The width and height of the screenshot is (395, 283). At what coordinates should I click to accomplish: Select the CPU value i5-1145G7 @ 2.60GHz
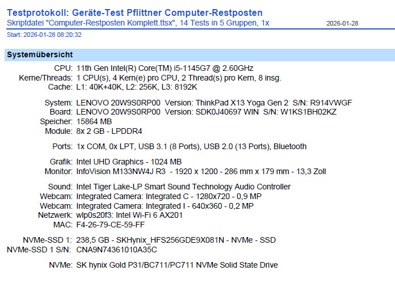[x=165, y=68]
